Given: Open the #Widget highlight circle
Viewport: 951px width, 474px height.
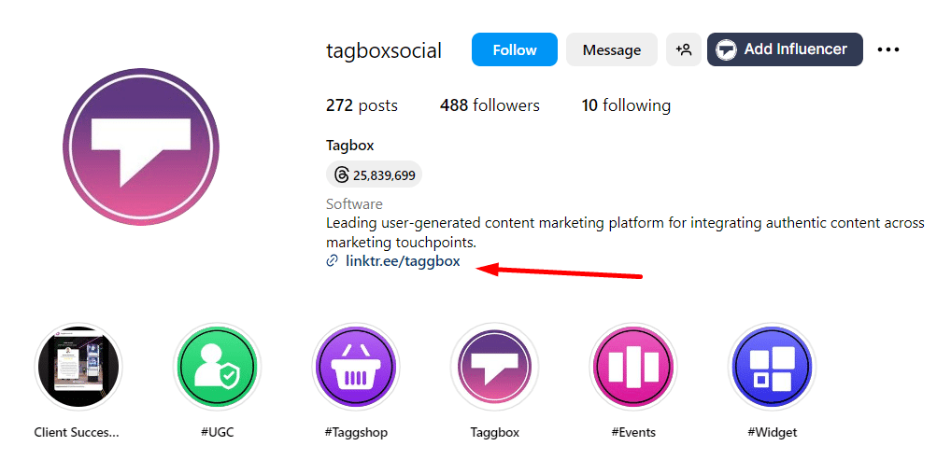Looking at the screenshot, I should click(x=772, y=368).
